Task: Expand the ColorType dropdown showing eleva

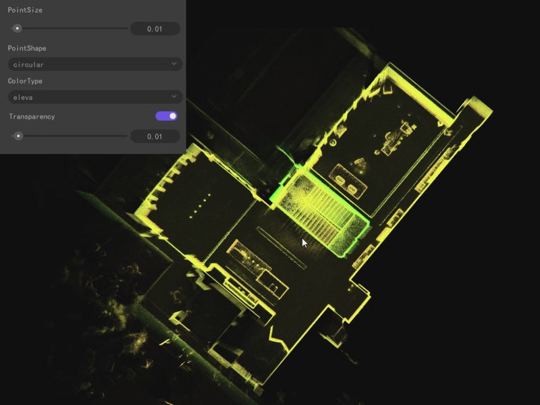Action: 94,97
